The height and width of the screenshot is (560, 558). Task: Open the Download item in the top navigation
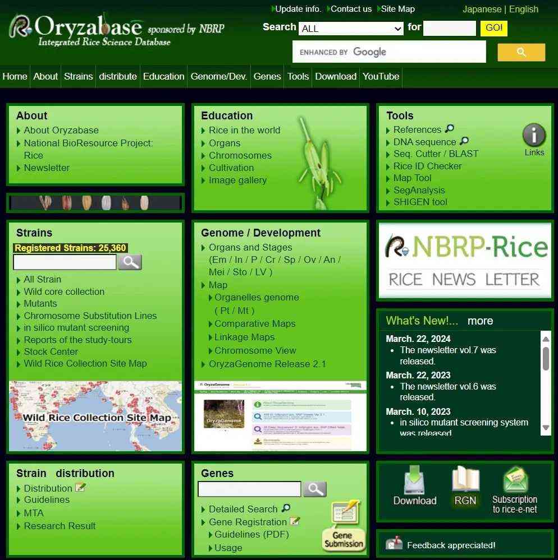pyautogui.click(x=336, y=76)
